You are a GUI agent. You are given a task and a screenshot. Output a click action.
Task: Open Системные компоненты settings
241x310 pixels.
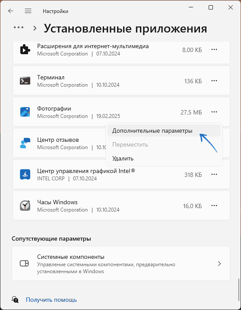[121, 264]
